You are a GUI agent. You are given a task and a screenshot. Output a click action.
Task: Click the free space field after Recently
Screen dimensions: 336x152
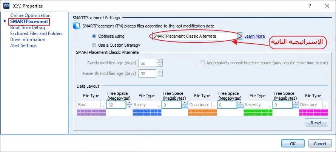point(283,105)
